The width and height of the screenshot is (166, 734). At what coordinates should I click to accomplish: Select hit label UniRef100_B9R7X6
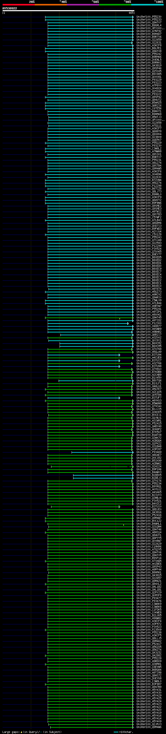(149, 37)
